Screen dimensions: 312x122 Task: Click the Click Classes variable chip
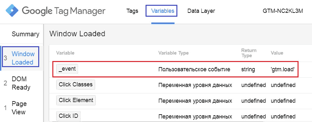pyautogui.click(x=76, y=84)
